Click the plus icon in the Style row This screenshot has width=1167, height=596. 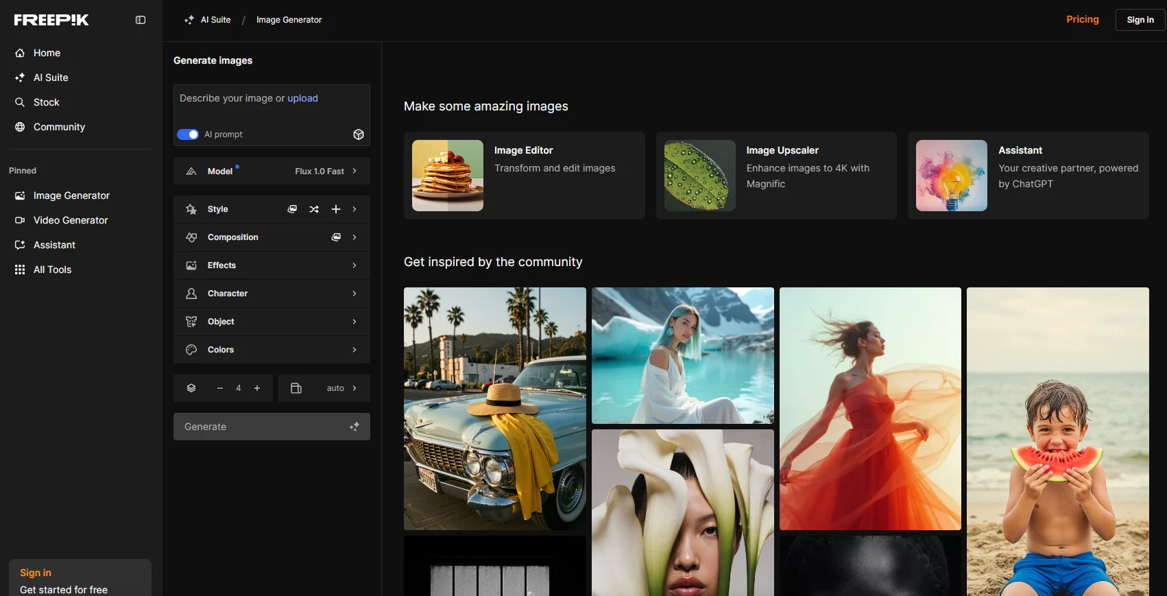pos(336,209)
